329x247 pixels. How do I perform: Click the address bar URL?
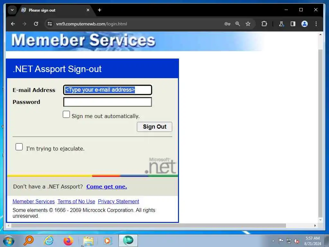[x=92, y=24]
